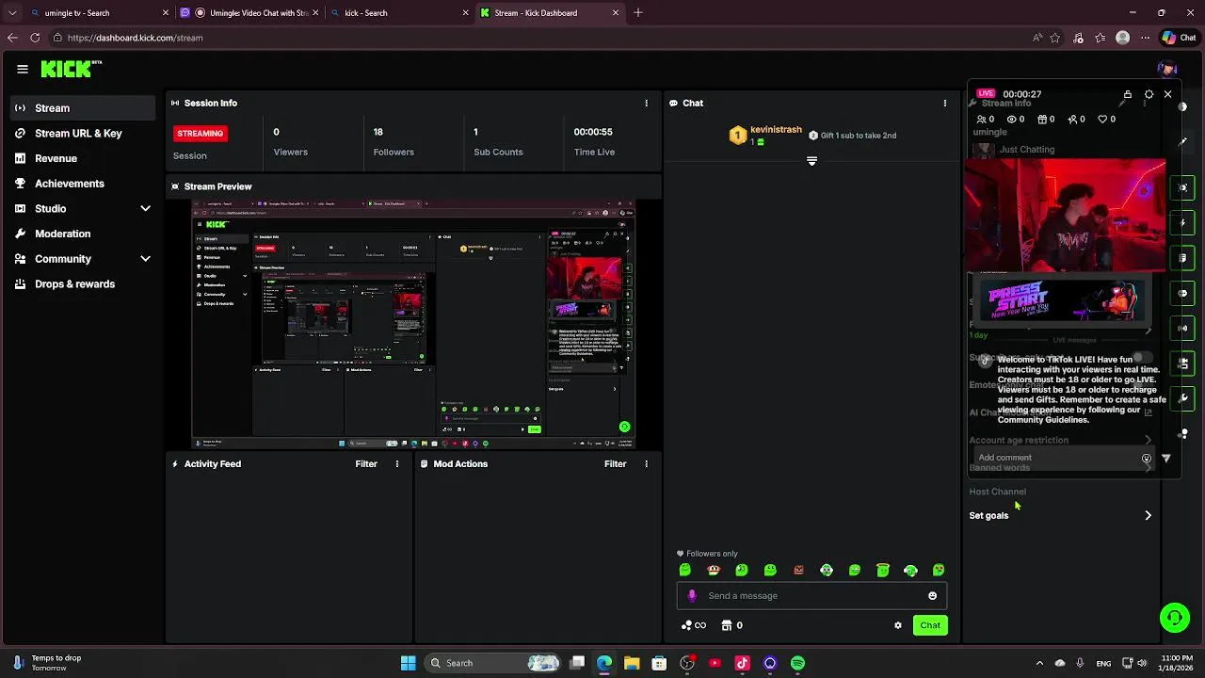Show hidden system tray icons
The height and width of the screenshot is (678, 1205).
click(x=1039, y=663)
